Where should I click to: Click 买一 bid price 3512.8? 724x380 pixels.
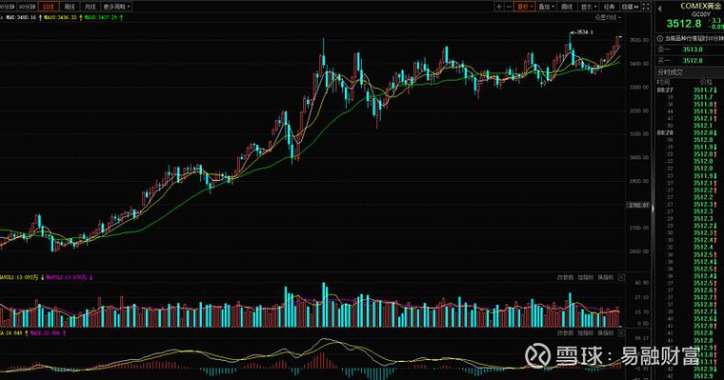pos(693,61)
